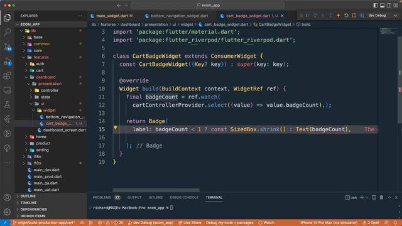This screenshot has height=226, width=402.
Task: Click the minimap code overview
Action: pos(388,31)
